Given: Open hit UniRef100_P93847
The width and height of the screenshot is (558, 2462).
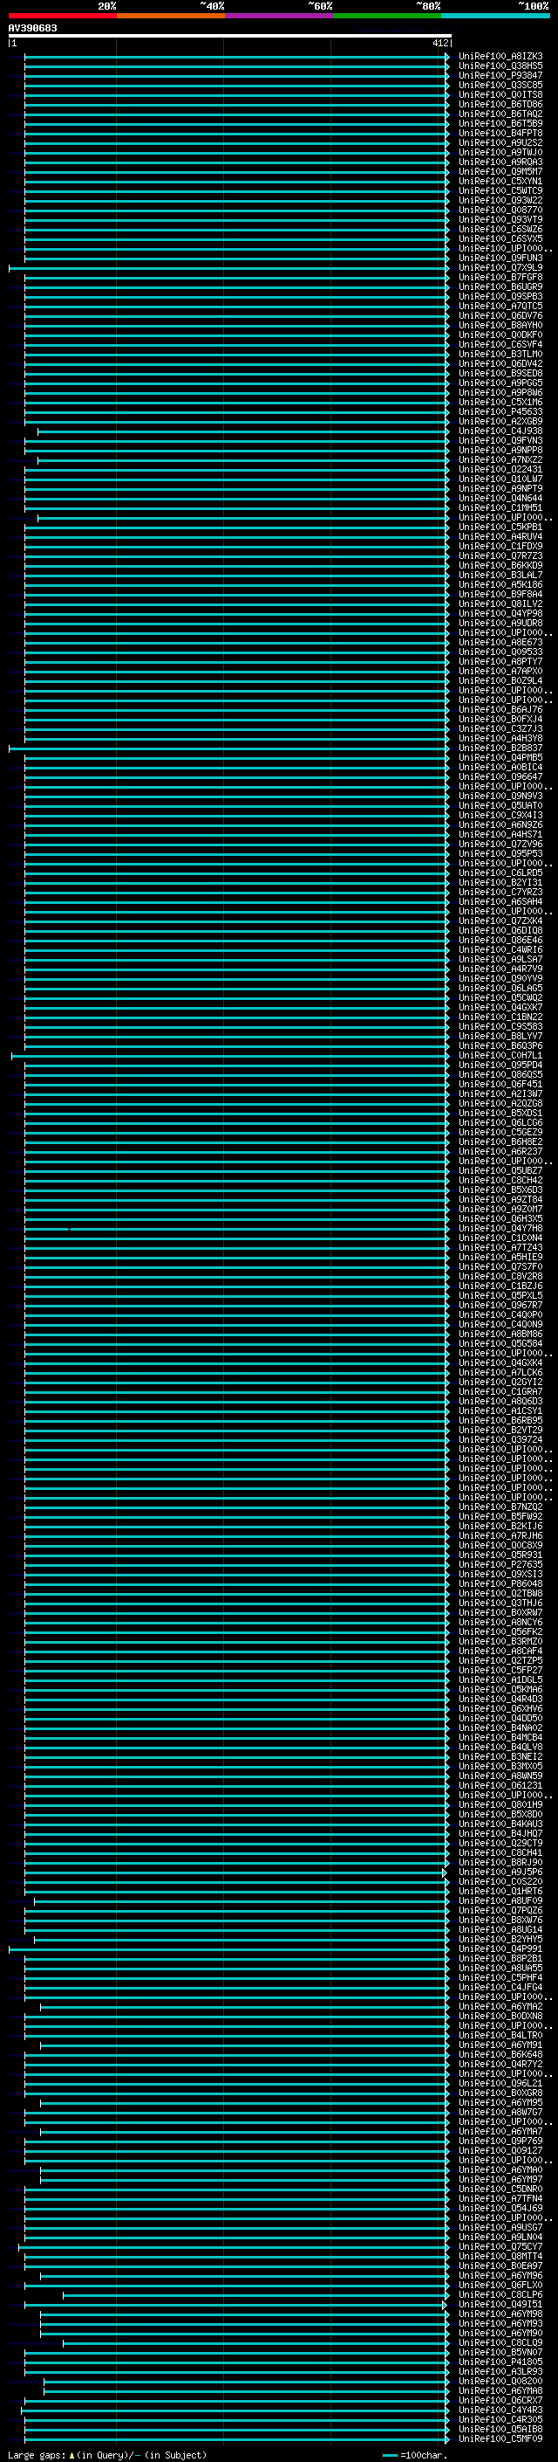Looking at the screenshot, I should [x=500, y=75].
